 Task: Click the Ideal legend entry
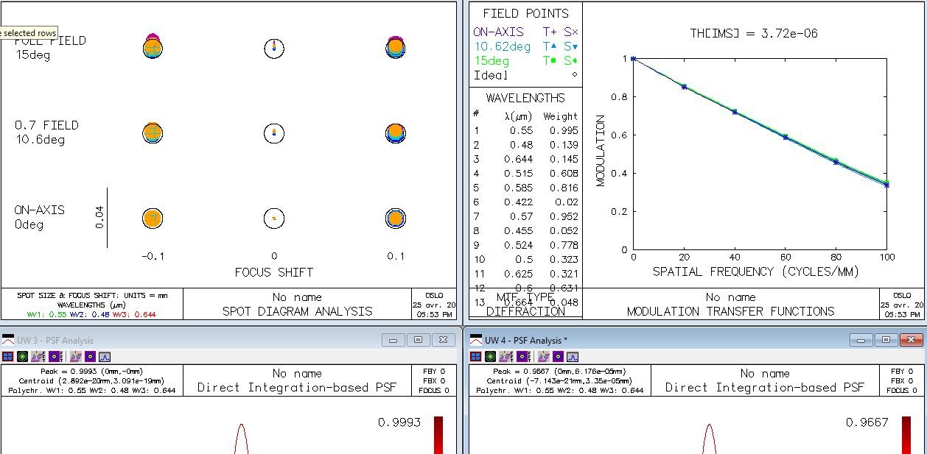click(490, 75)
